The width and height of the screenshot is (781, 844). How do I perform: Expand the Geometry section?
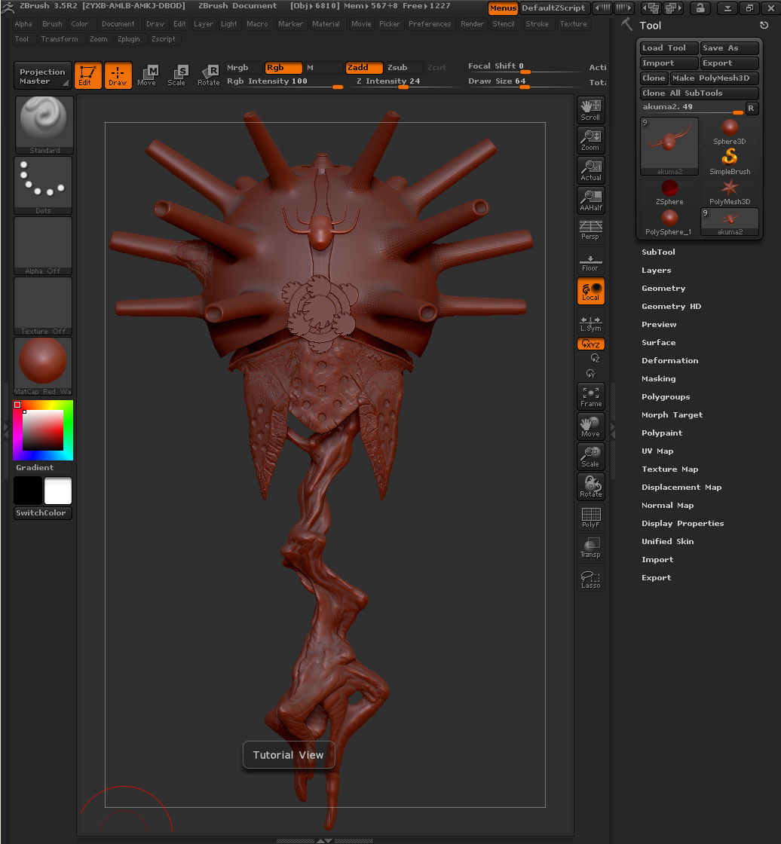(x=663, y=289)
